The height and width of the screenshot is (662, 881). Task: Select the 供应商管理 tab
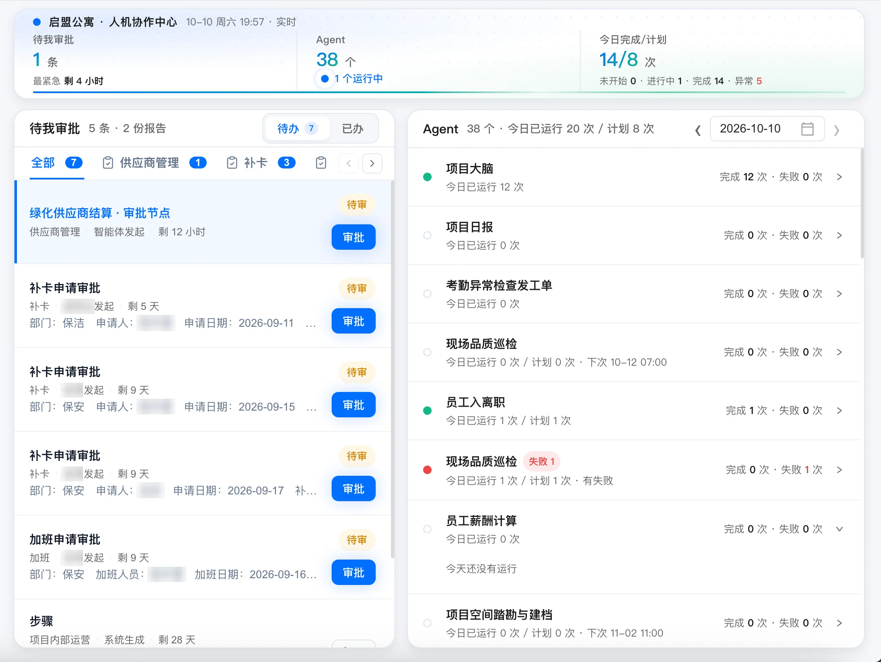click(155, 163)
